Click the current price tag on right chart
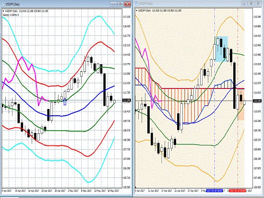 pyautogui.click(x=257, y=101)
